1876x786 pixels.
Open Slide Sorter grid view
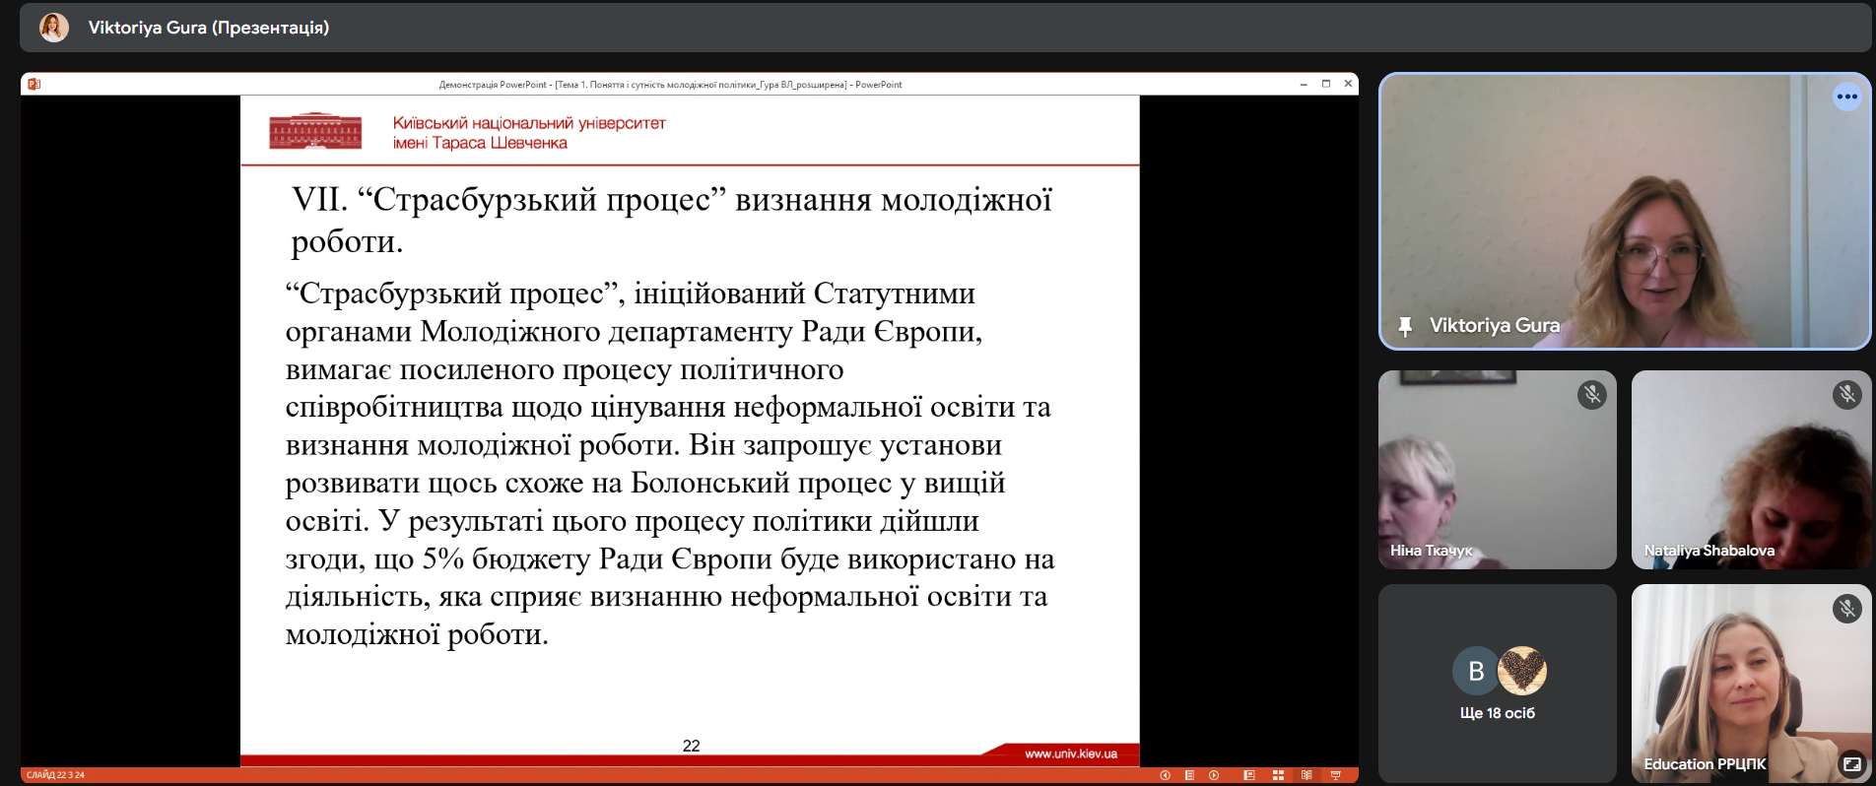1278,775
